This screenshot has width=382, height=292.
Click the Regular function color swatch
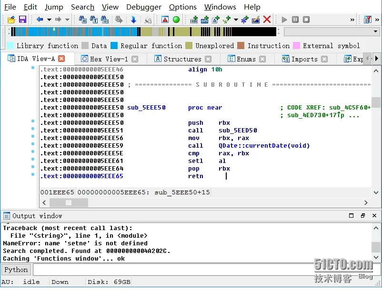click(x=114, y=46)
